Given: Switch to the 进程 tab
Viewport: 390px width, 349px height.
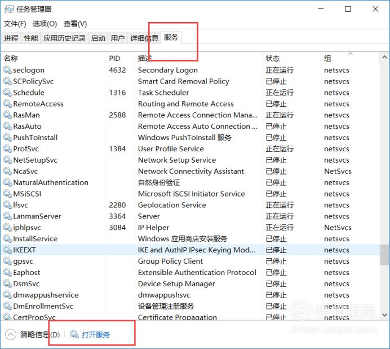Looking at the screenshot, I should tap(11, 38).
